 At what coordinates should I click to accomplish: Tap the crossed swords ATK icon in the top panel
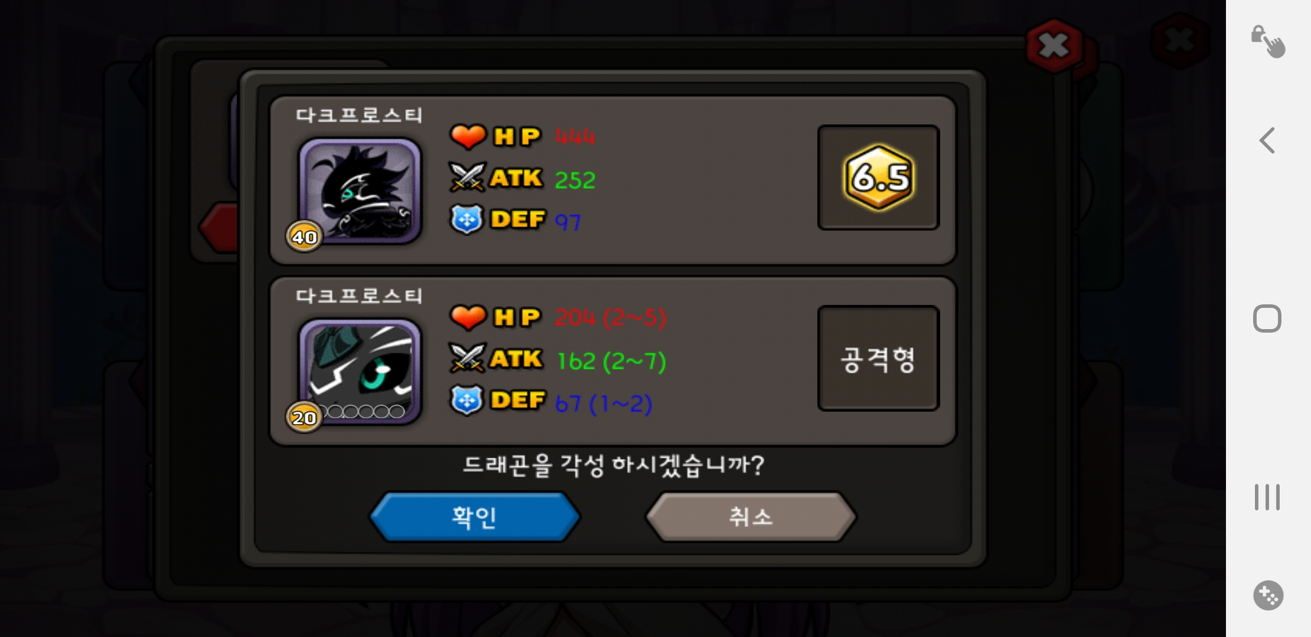pyautogui.click(x=468, y=178)
